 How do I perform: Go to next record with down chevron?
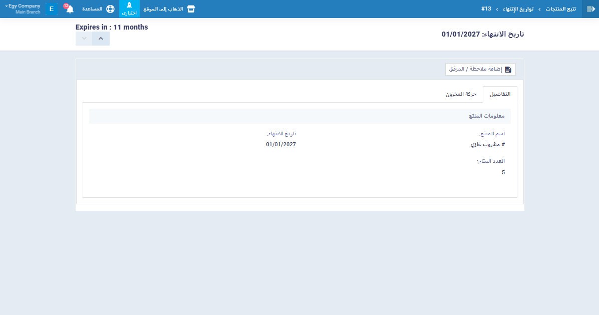pyautogui.click(x=84, y=39)
